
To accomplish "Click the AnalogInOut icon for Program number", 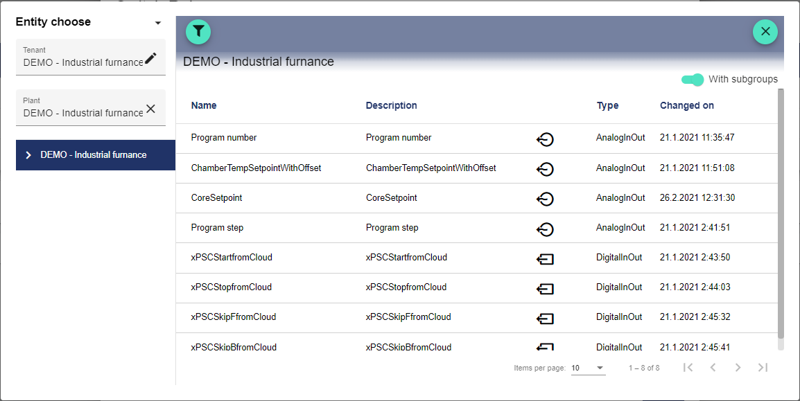I will click(x=545, y=139).
